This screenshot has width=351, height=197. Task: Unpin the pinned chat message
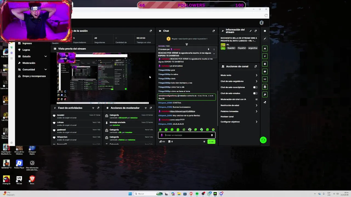click(x=208, y=50)
